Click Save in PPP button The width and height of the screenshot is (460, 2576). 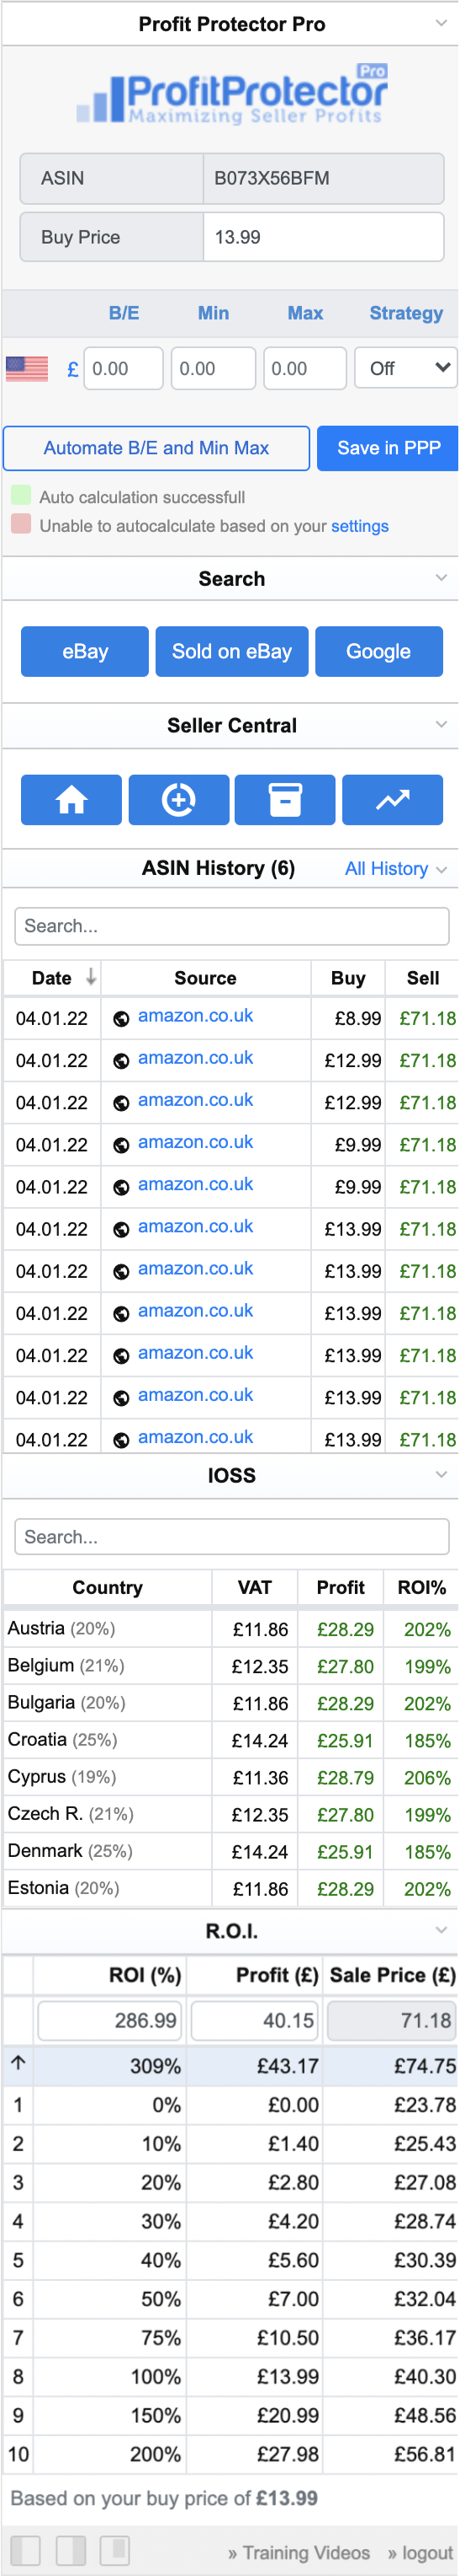(389, 448)
